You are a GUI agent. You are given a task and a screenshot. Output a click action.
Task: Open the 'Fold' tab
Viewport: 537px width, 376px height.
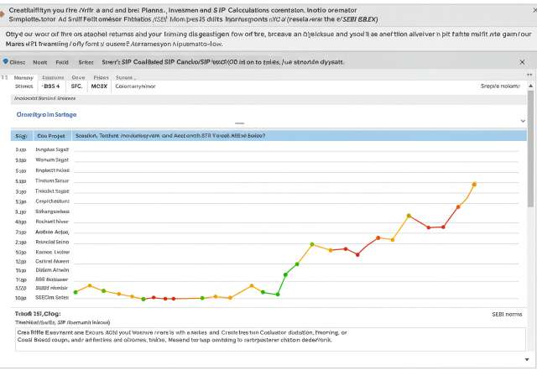tap(62, 62)
